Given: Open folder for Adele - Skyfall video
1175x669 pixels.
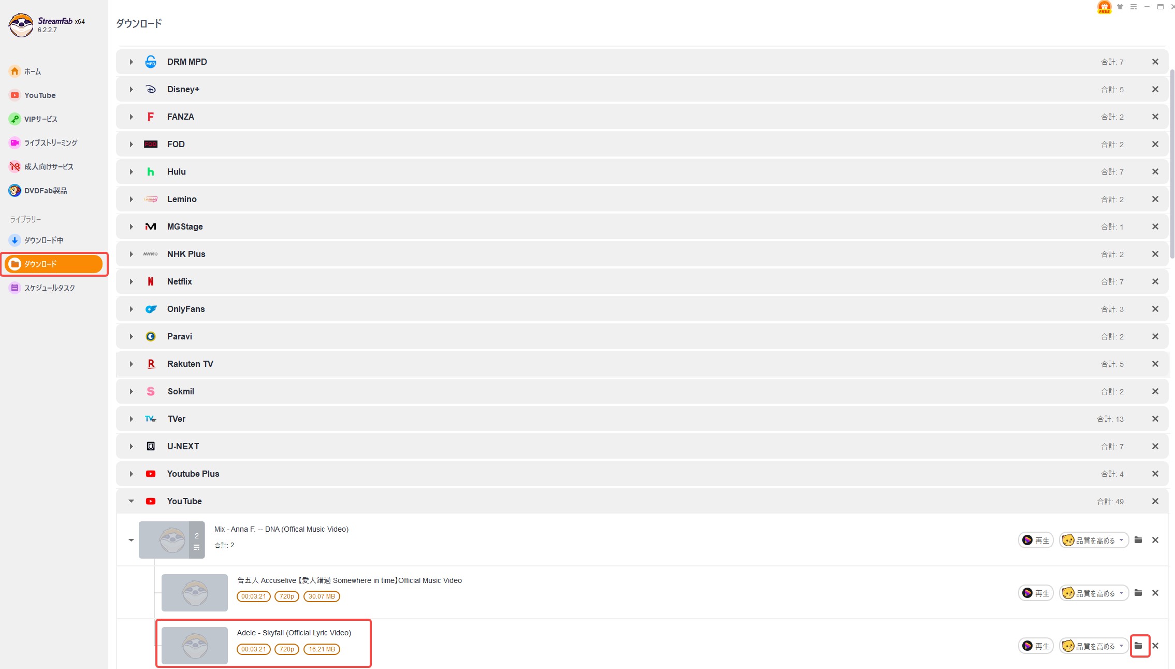Looking at the screenshot, I should 1138,646.
